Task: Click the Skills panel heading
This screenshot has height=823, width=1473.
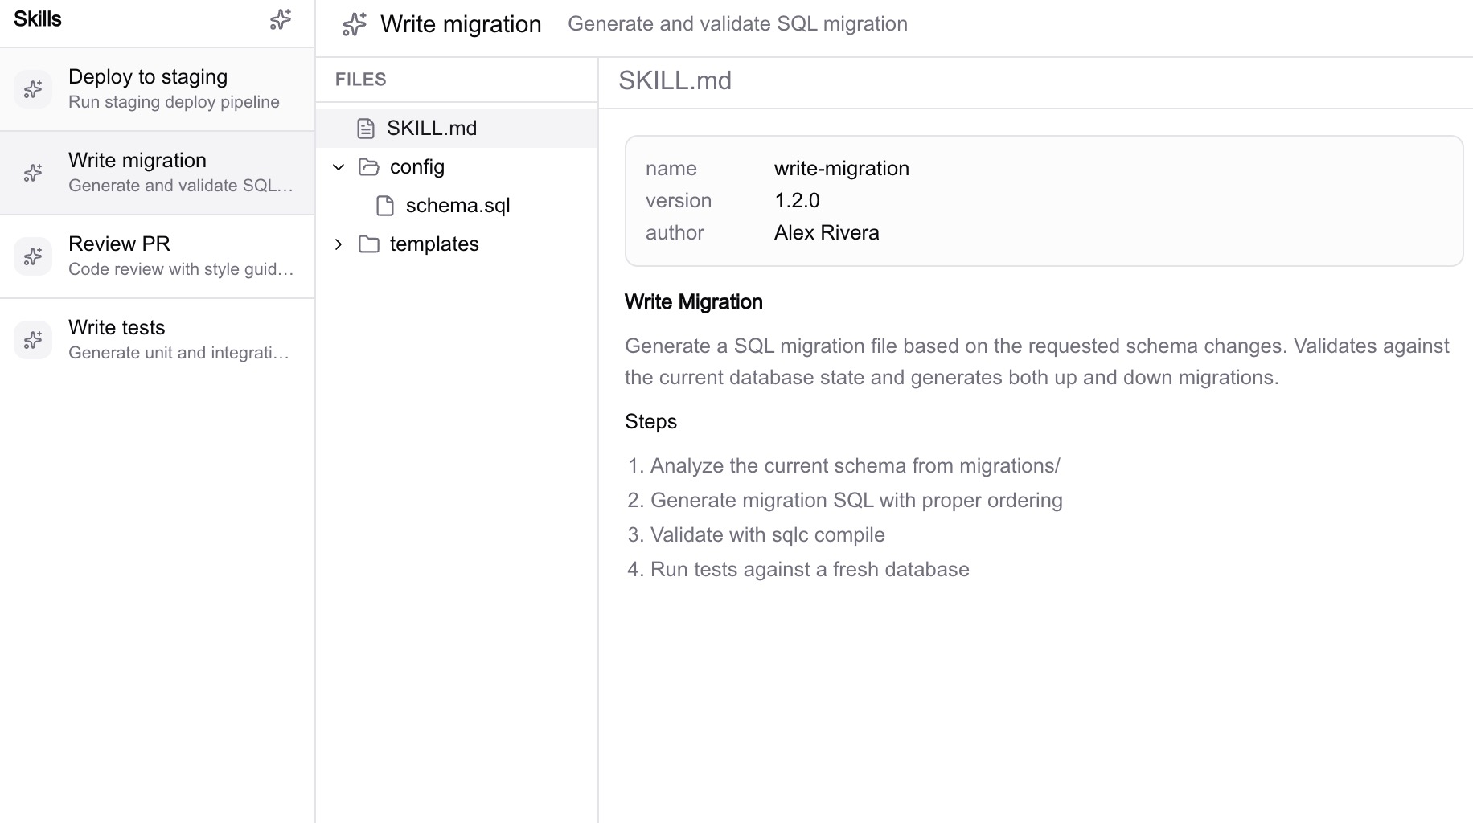Action: coord(38,19)
